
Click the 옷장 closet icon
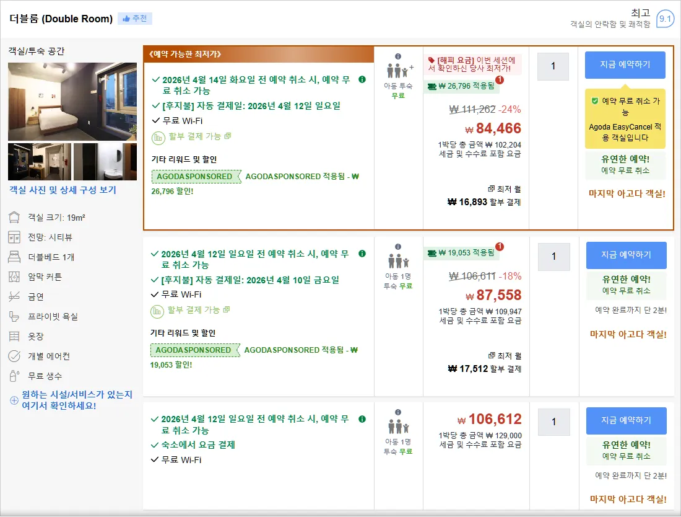pyautogui.click(x=14, y=336)
